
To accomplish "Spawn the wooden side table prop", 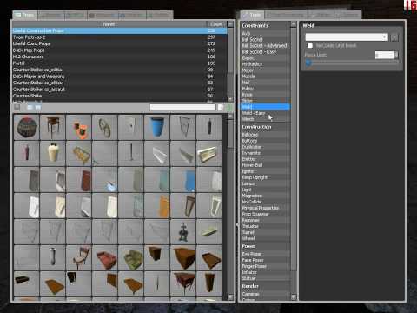I will [x=53, y=127].
